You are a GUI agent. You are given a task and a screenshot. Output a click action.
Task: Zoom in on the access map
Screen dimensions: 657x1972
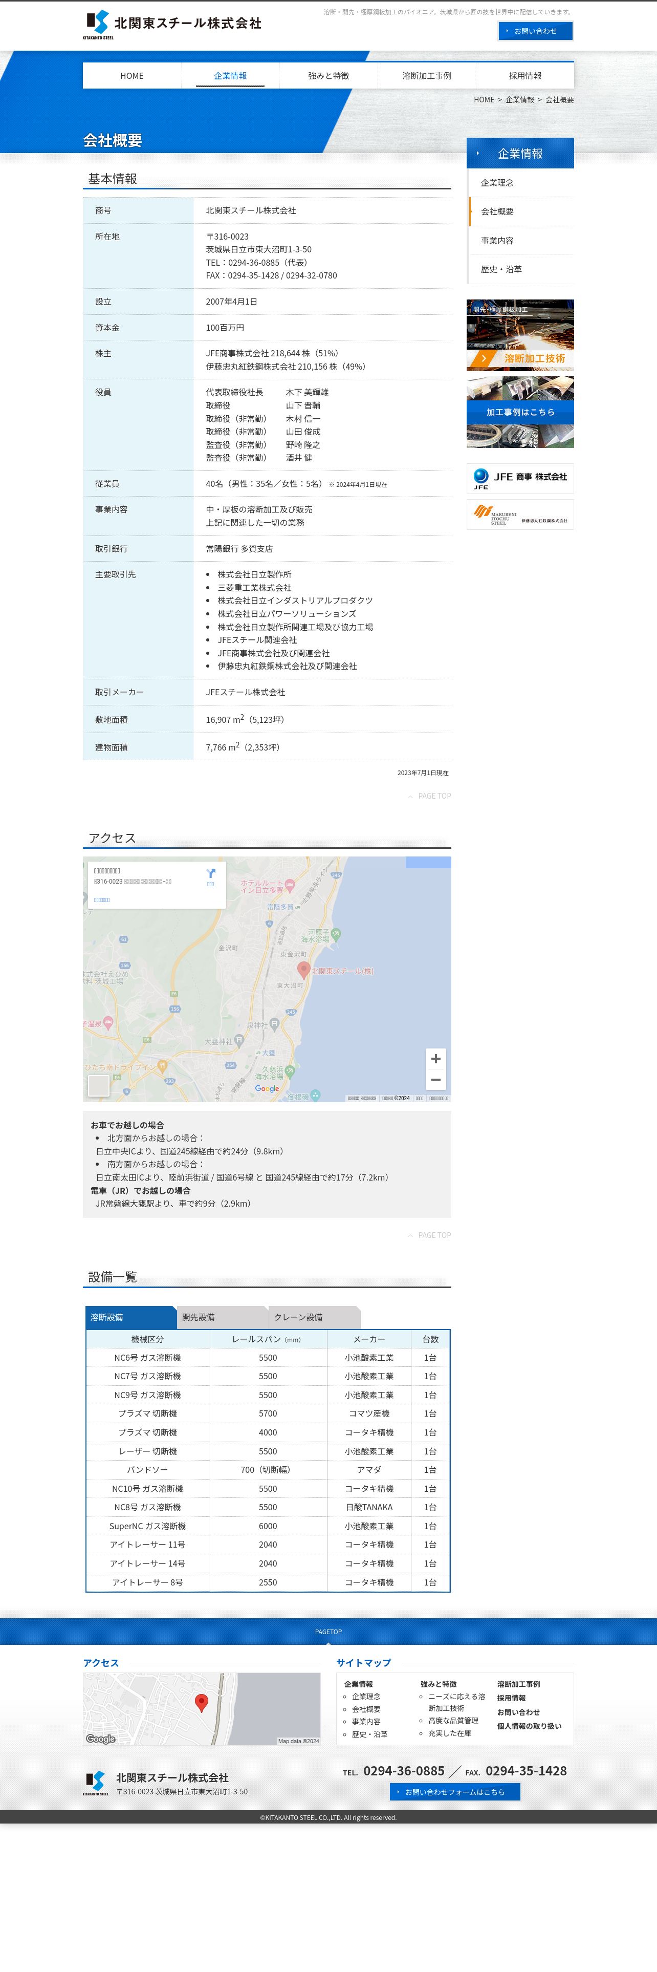click(x=436, y=1059)
